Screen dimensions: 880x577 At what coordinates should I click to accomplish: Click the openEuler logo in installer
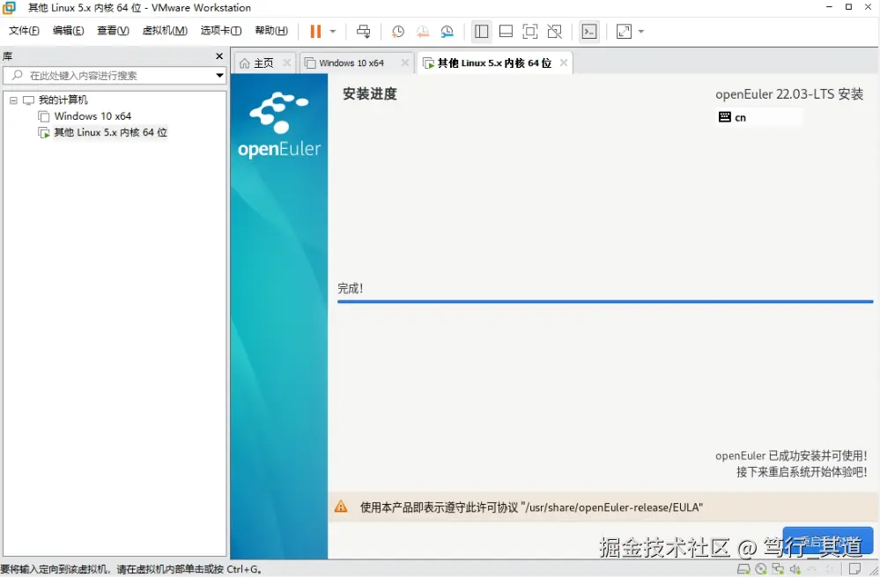[279, 124]
